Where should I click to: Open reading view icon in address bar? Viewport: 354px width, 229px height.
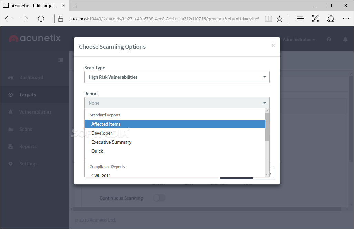click(x=268, y=19)
